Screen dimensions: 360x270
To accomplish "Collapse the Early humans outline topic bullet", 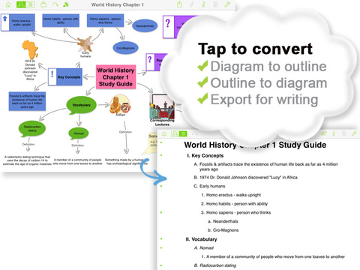I will click(x=161, y=186).
